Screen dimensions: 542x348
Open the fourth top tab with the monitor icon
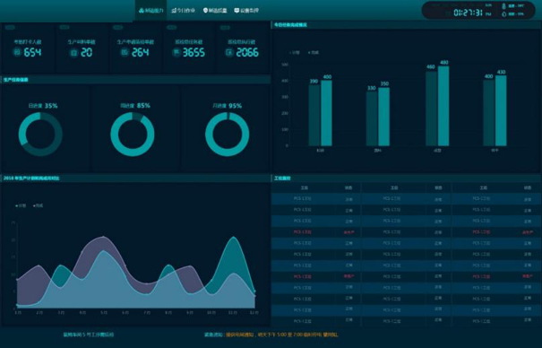(246, 11)
